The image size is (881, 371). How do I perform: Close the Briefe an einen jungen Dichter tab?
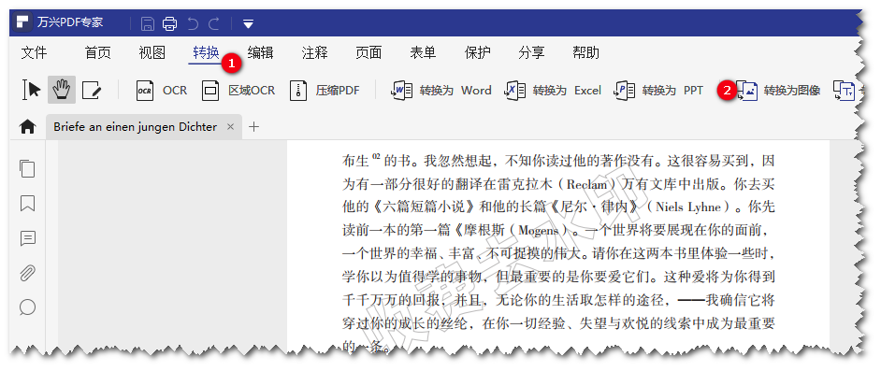click(x=230, y=127)
